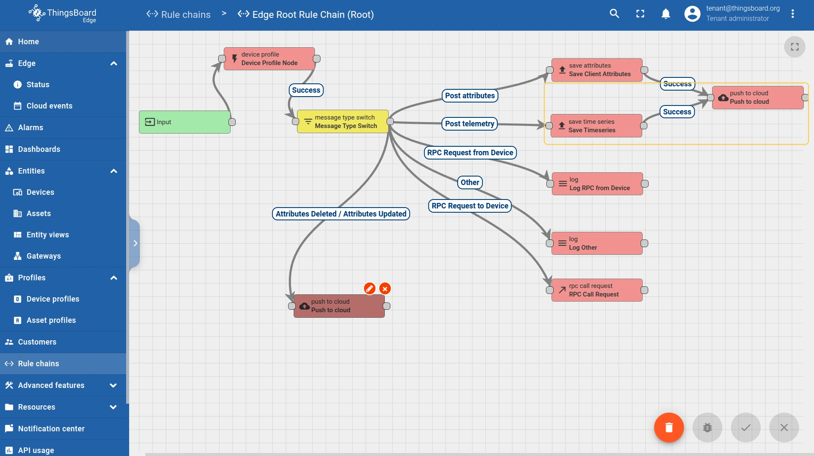Screen dimensions: 814x456
Task: Open the notifications bell
Action: click(665, 14)
